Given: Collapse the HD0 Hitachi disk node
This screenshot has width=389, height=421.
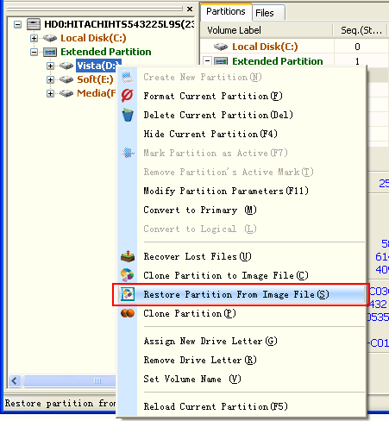Looking at the screenshot, I should tap(17, 24).
